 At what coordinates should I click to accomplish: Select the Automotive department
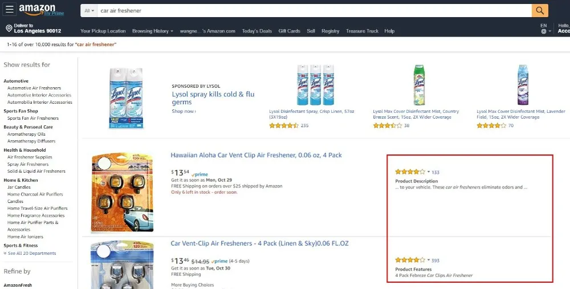coord(16,81)
